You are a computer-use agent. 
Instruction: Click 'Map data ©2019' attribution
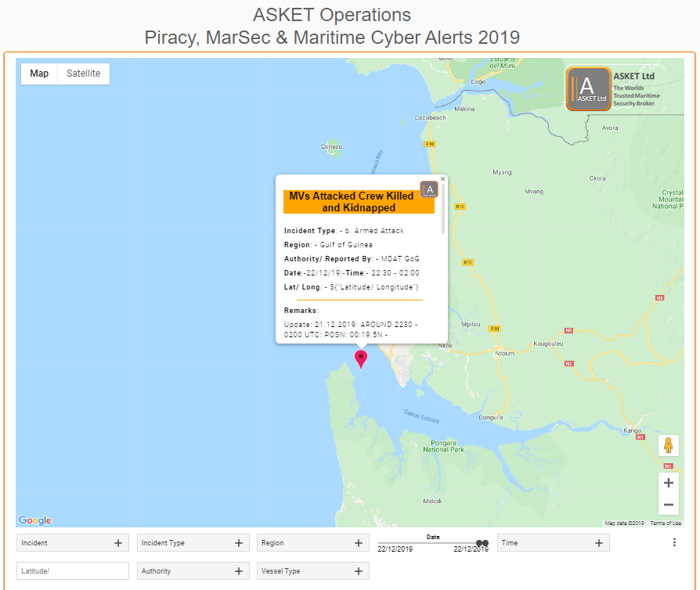(624, 523)
